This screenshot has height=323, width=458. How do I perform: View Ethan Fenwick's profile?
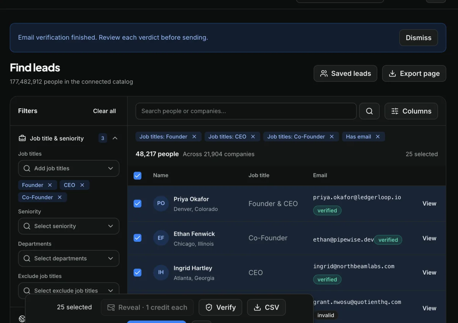pyautogui.click(x=429, y=238)
